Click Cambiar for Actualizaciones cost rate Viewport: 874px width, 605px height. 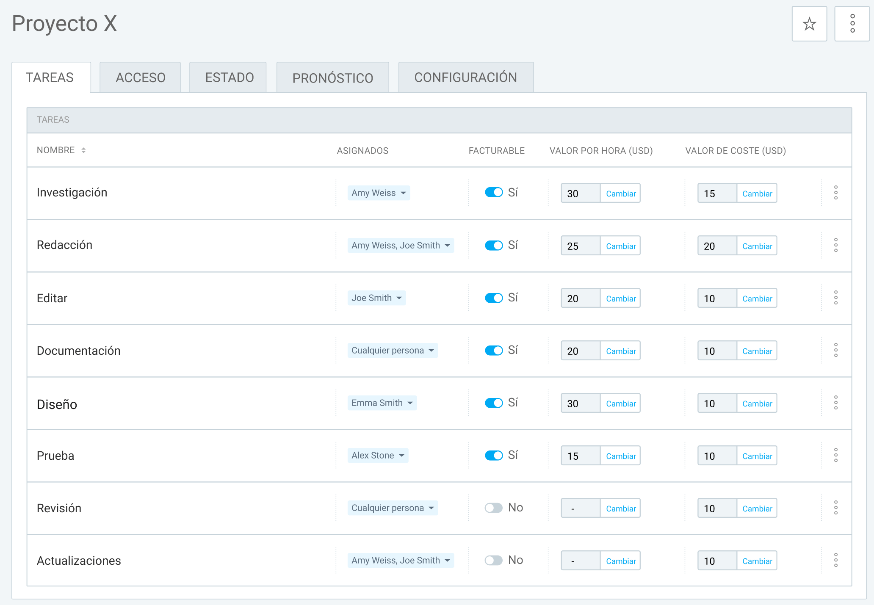click(757, 561)
